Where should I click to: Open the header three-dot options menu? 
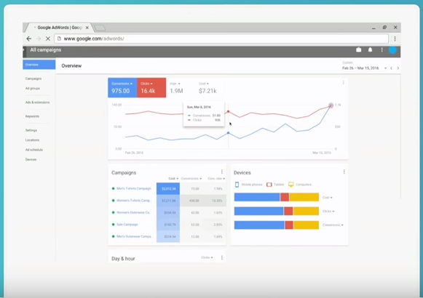click(x=382, y=50)
